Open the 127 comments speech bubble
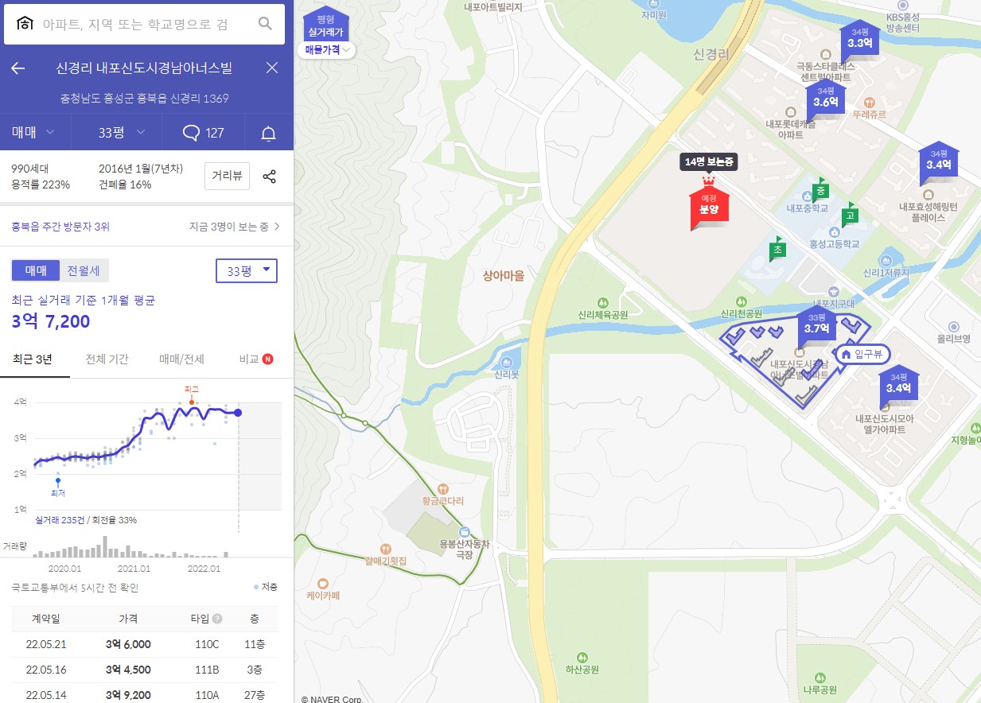This screenshot has width=981, height=703. tap(203, 133)
